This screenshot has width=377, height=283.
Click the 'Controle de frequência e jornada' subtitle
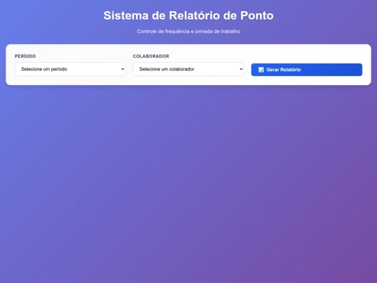[188, 31]
